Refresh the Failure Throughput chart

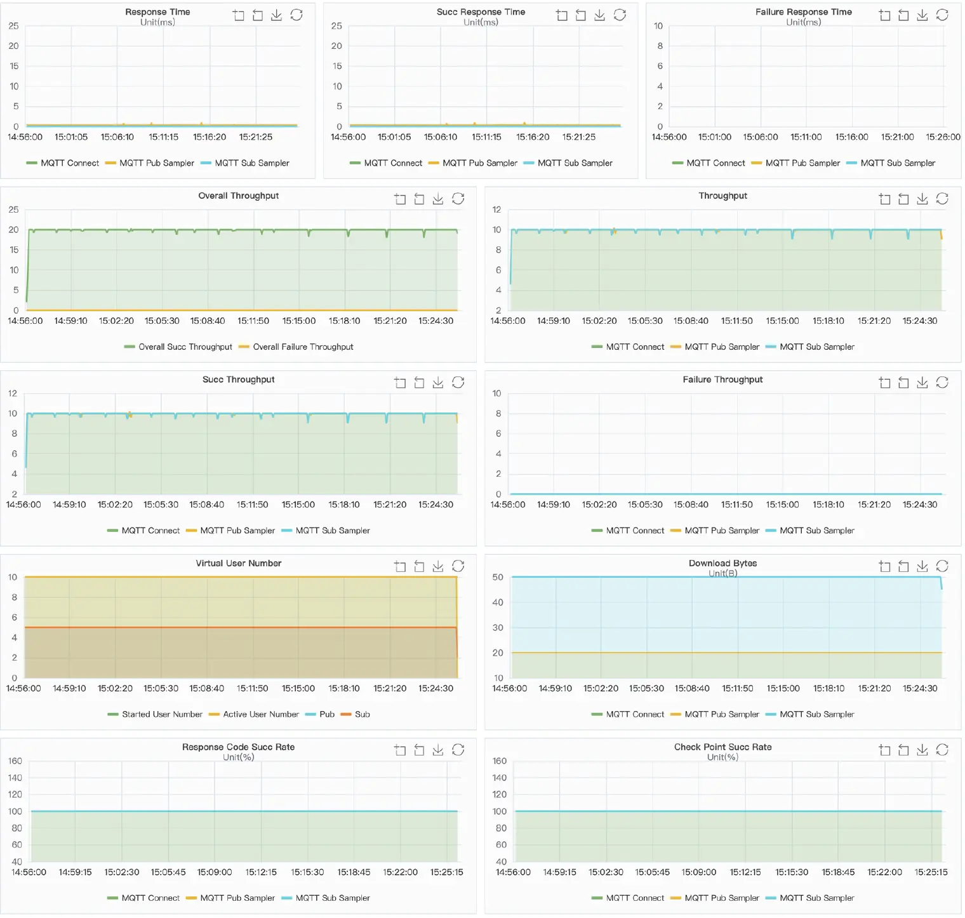point(943,383)
